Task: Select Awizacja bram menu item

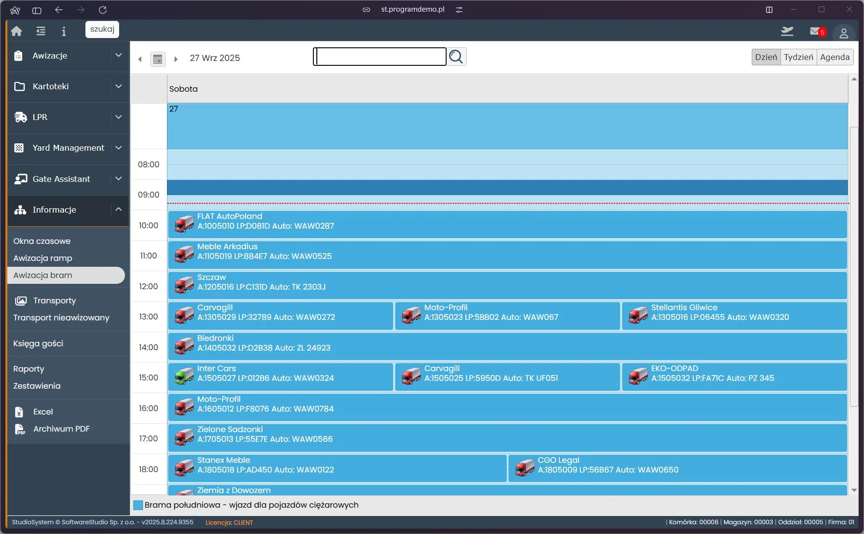Action: (x=66, y=275)
